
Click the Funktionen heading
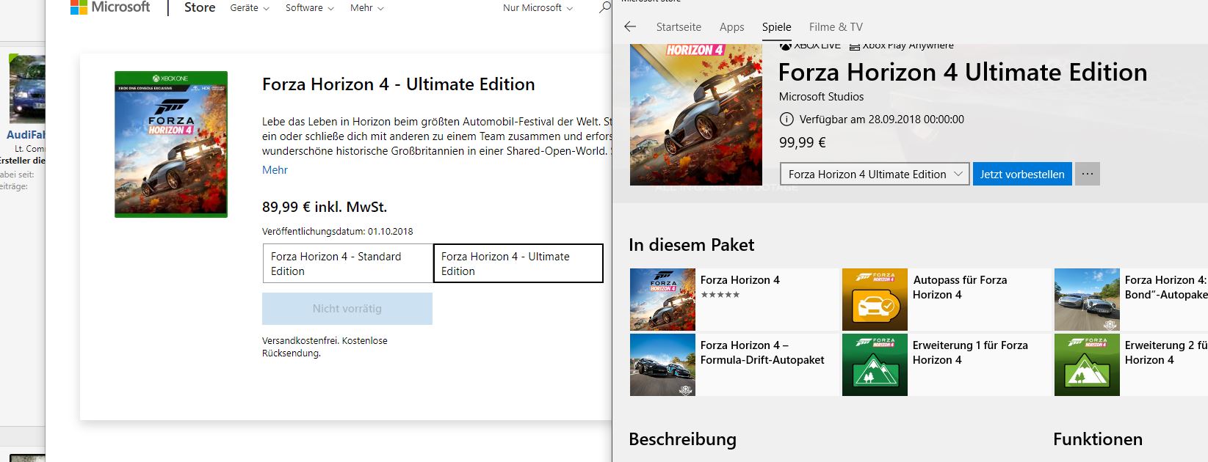coord(1098,439)
